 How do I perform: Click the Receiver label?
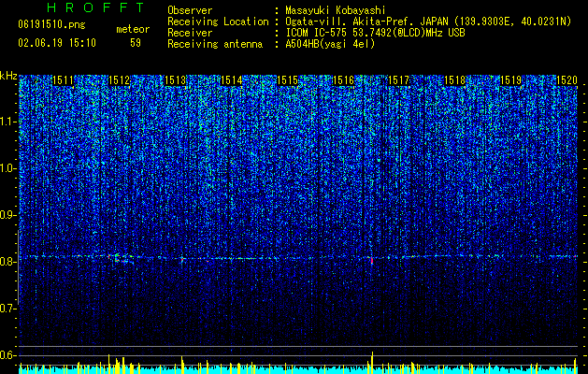tap(190, 33)
